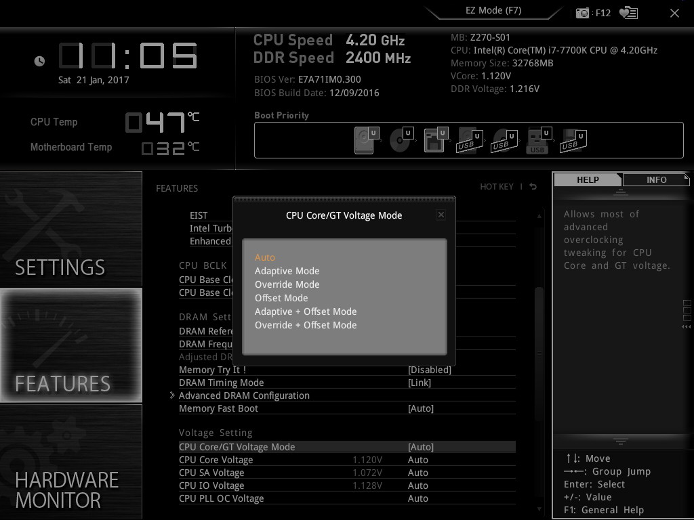Edit CPU IO Voltage Auto field
This screenshot has height=520, width=694.
[x=417, y=485]
